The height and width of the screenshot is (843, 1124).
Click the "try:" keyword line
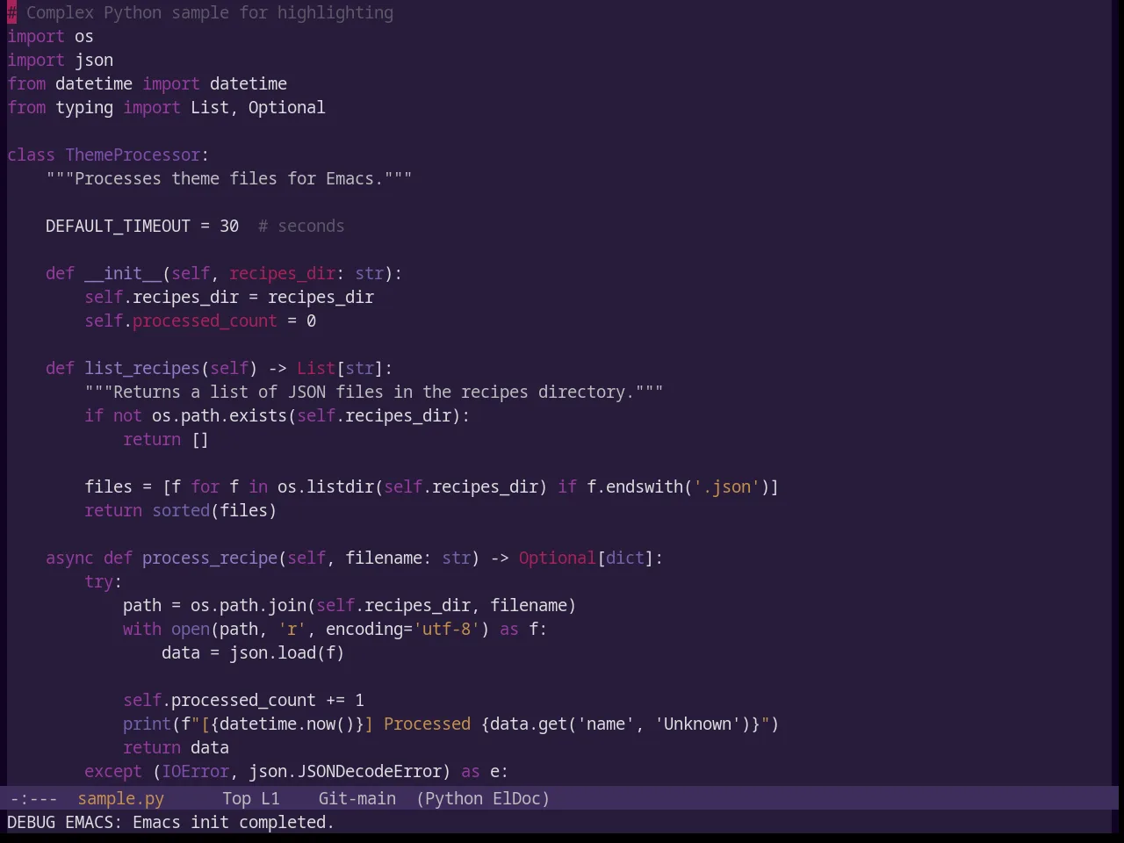(103, 581)
